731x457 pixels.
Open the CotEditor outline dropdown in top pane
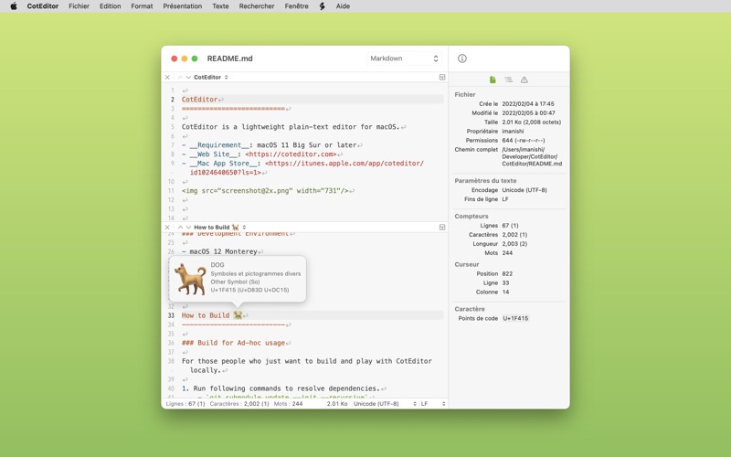point(211,78)
